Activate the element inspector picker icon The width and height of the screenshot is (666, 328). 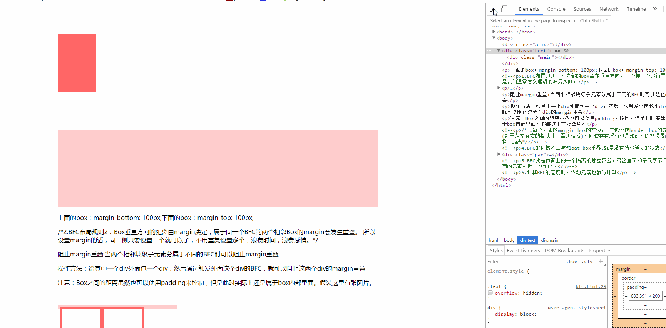click(x=492, y=9)
